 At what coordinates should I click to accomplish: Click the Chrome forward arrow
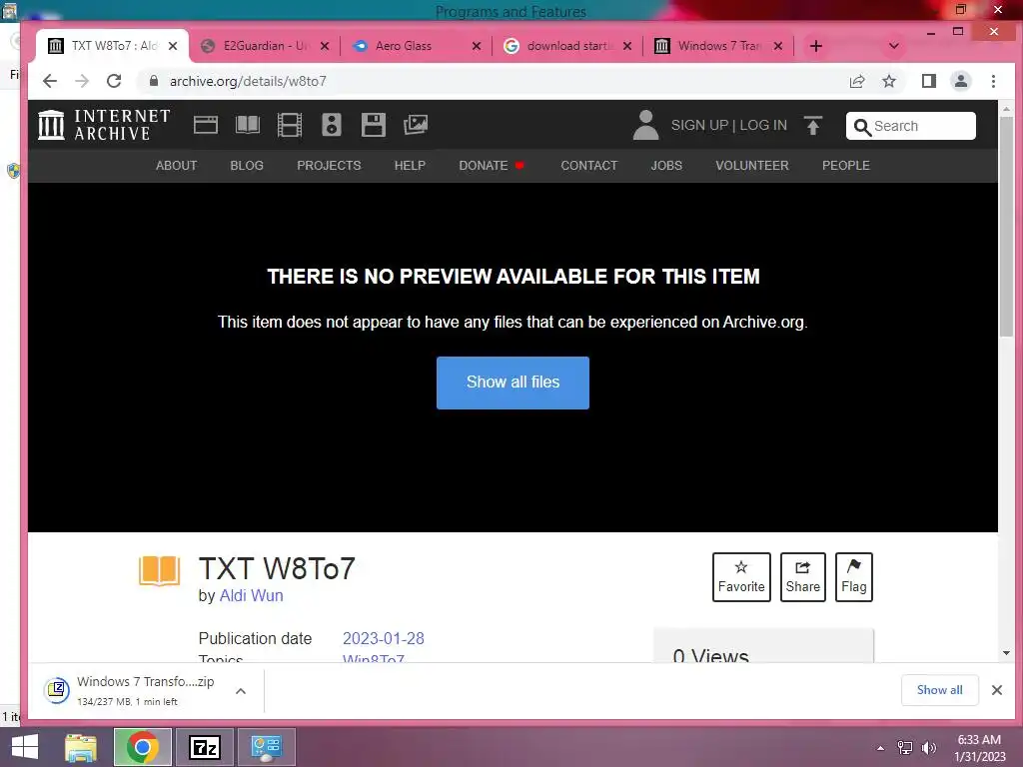(x=82, y=81)
